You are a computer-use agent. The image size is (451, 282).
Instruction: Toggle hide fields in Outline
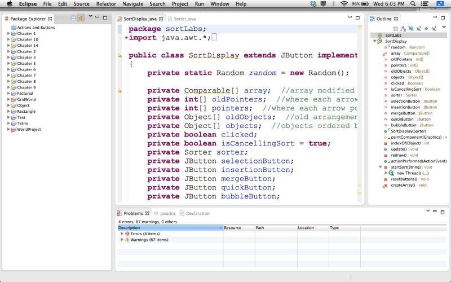pyautogui.click(x=411, y=29)
